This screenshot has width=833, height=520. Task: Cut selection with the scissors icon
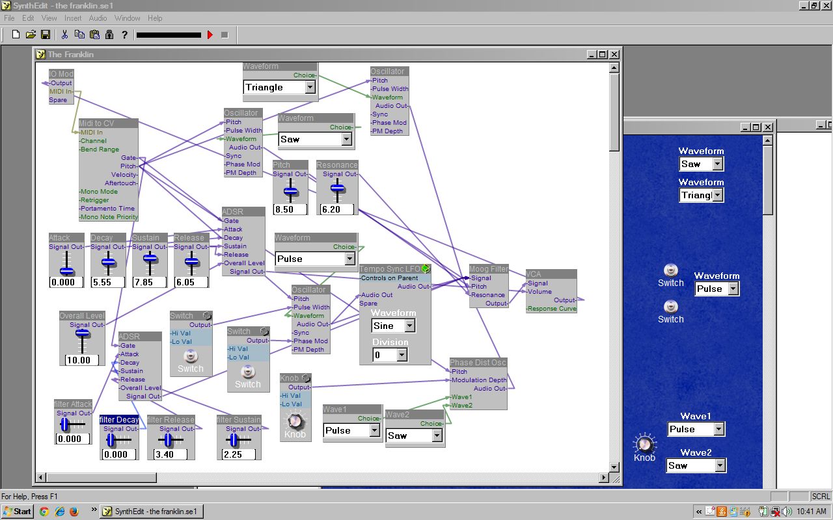click(x=64, y=34)
